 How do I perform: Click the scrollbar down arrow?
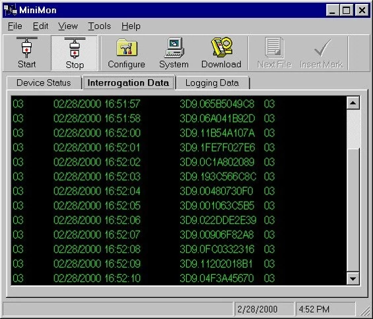pos(353,278)
